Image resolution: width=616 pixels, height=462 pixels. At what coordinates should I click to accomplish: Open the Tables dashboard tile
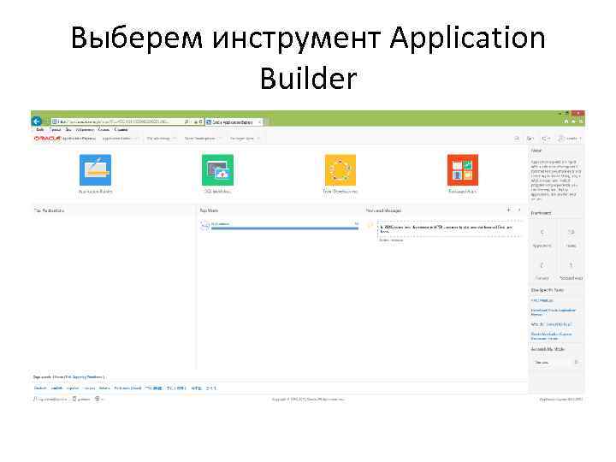[571, 237]
